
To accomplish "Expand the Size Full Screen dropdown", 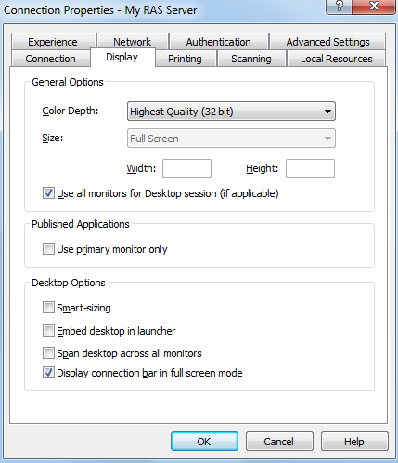I will 231,139.
